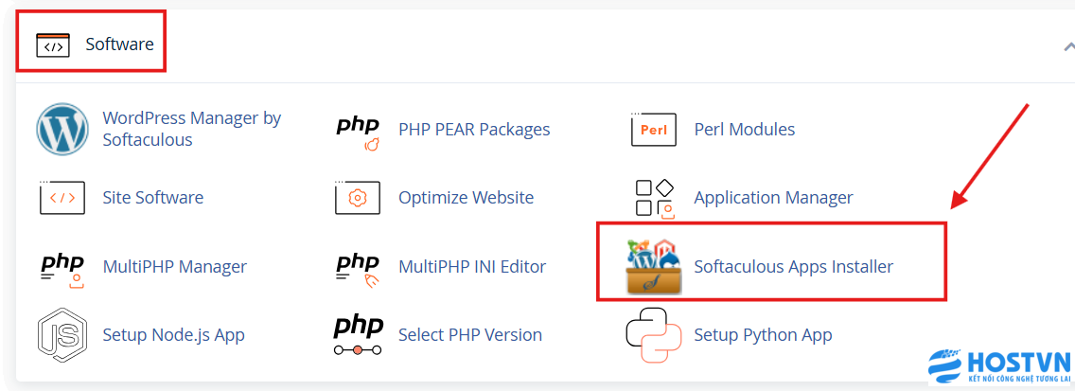The image size is (1075, 391).
Task: Click the Node.js hexagon icon
Action: (x=62, y=335)
